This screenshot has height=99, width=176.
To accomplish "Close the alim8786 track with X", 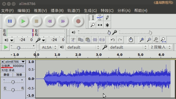I will tap(3, 62).
